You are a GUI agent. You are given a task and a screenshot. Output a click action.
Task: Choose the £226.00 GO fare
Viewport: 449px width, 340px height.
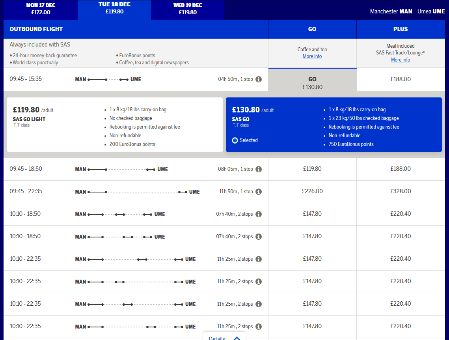313,191
